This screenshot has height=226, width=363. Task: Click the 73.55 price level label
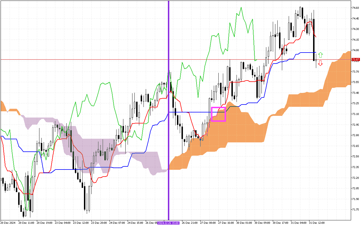tap(355, 82)
